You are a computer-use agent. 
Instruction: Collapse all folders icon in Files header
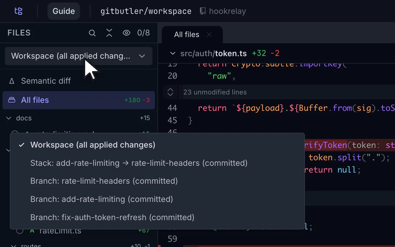click(x=109, y=33)
